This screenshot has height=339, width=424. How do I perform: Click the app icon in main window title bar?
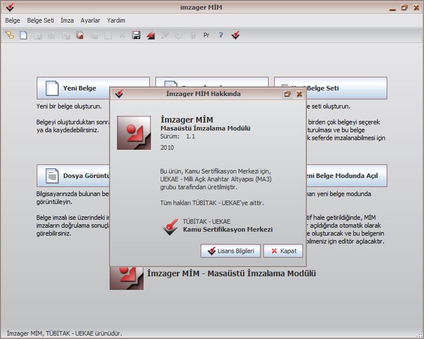click(10, 7)
